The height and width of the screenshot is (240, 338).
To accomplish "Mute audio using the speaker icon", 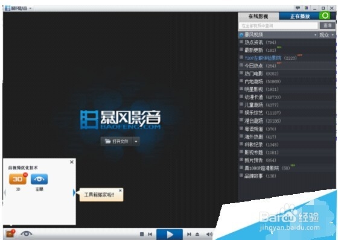I will click(x=209, y=234).
